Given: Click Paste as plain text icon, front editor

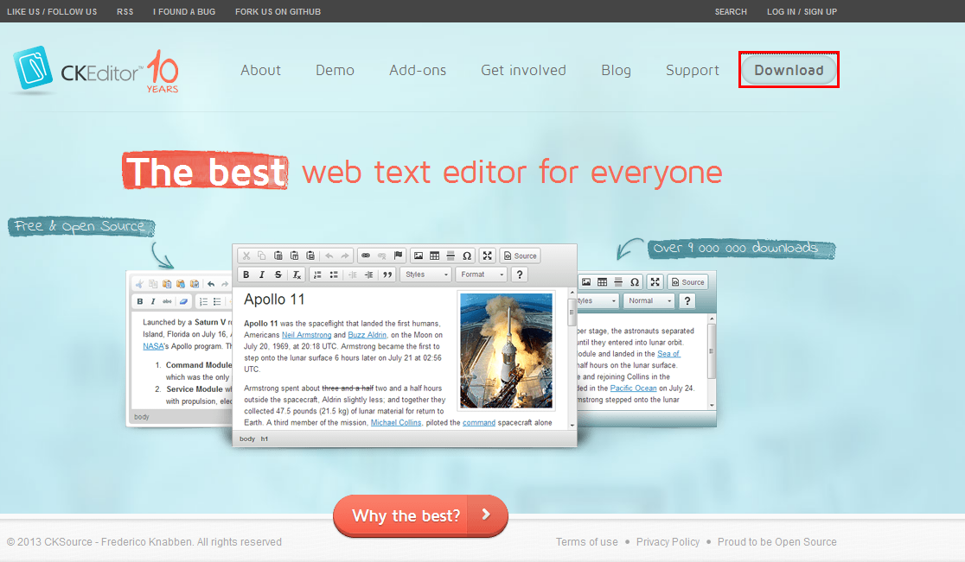Looking at the screenshot, I should tap(294, 256).
